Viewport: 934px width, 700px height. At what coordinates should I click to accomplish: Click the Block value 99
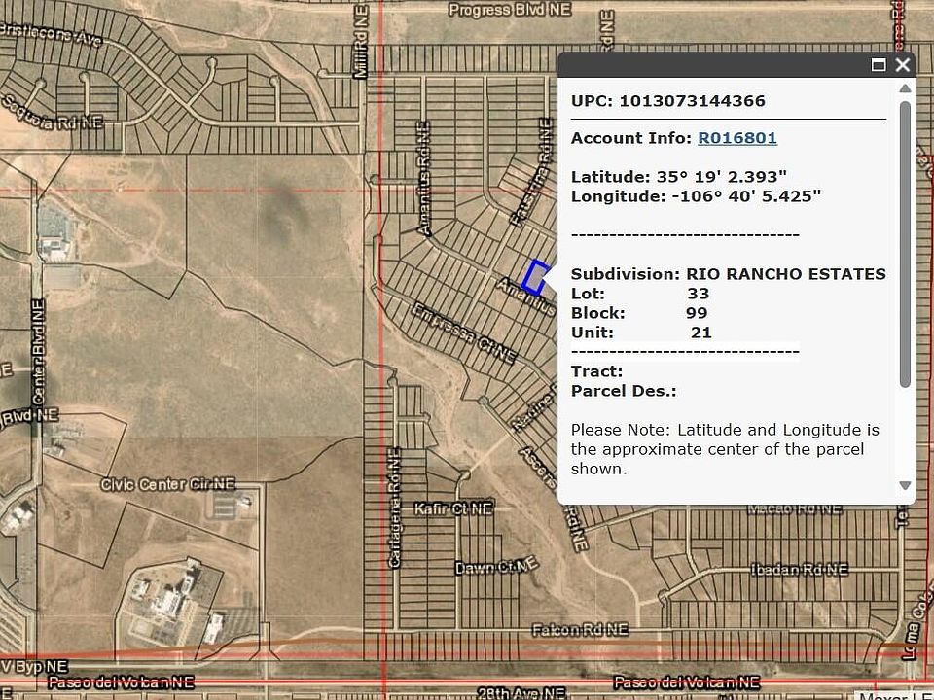697,313
